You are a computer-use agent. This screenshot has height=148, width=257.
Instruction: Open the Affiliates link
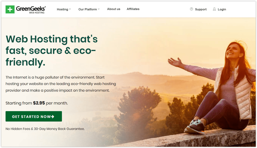pos(133,9)
